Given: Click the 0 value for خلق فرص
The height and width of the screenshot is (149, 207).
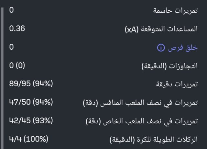Looking at the screenshot, I should (12, 47).
